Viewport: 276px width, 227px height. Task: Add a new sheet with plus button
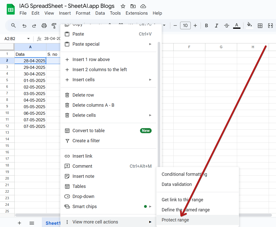[x=19, y=223]
